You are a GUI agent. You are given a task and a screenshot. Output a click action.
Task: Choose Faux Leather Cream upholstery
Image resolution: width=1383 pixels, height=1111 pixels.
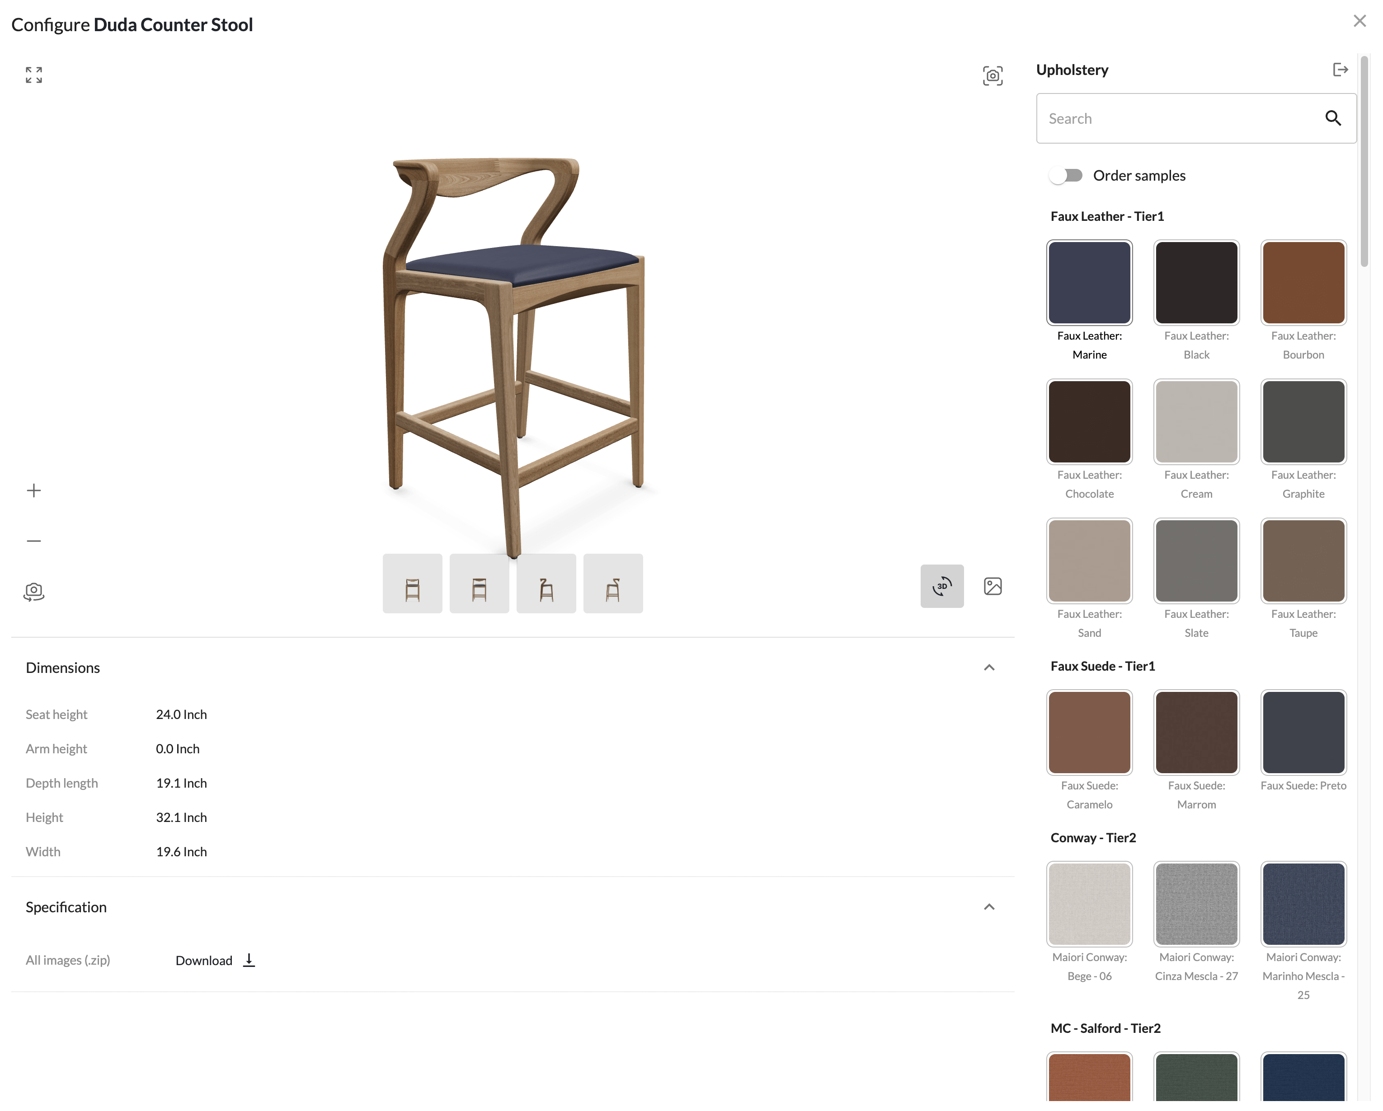tap(1196, 422)
